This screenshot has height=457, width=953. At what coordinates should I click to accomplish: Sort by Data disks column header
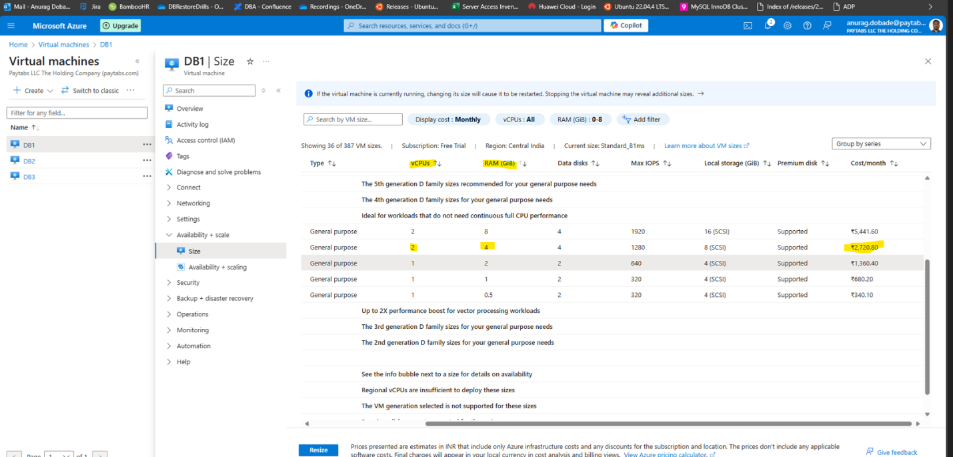click(x=579, y=163)
